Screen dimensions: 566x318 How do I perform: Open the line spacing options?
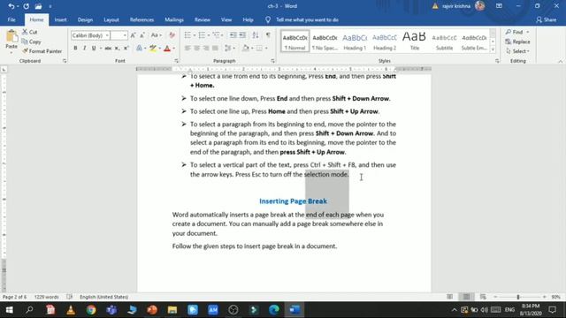point(229,48)
